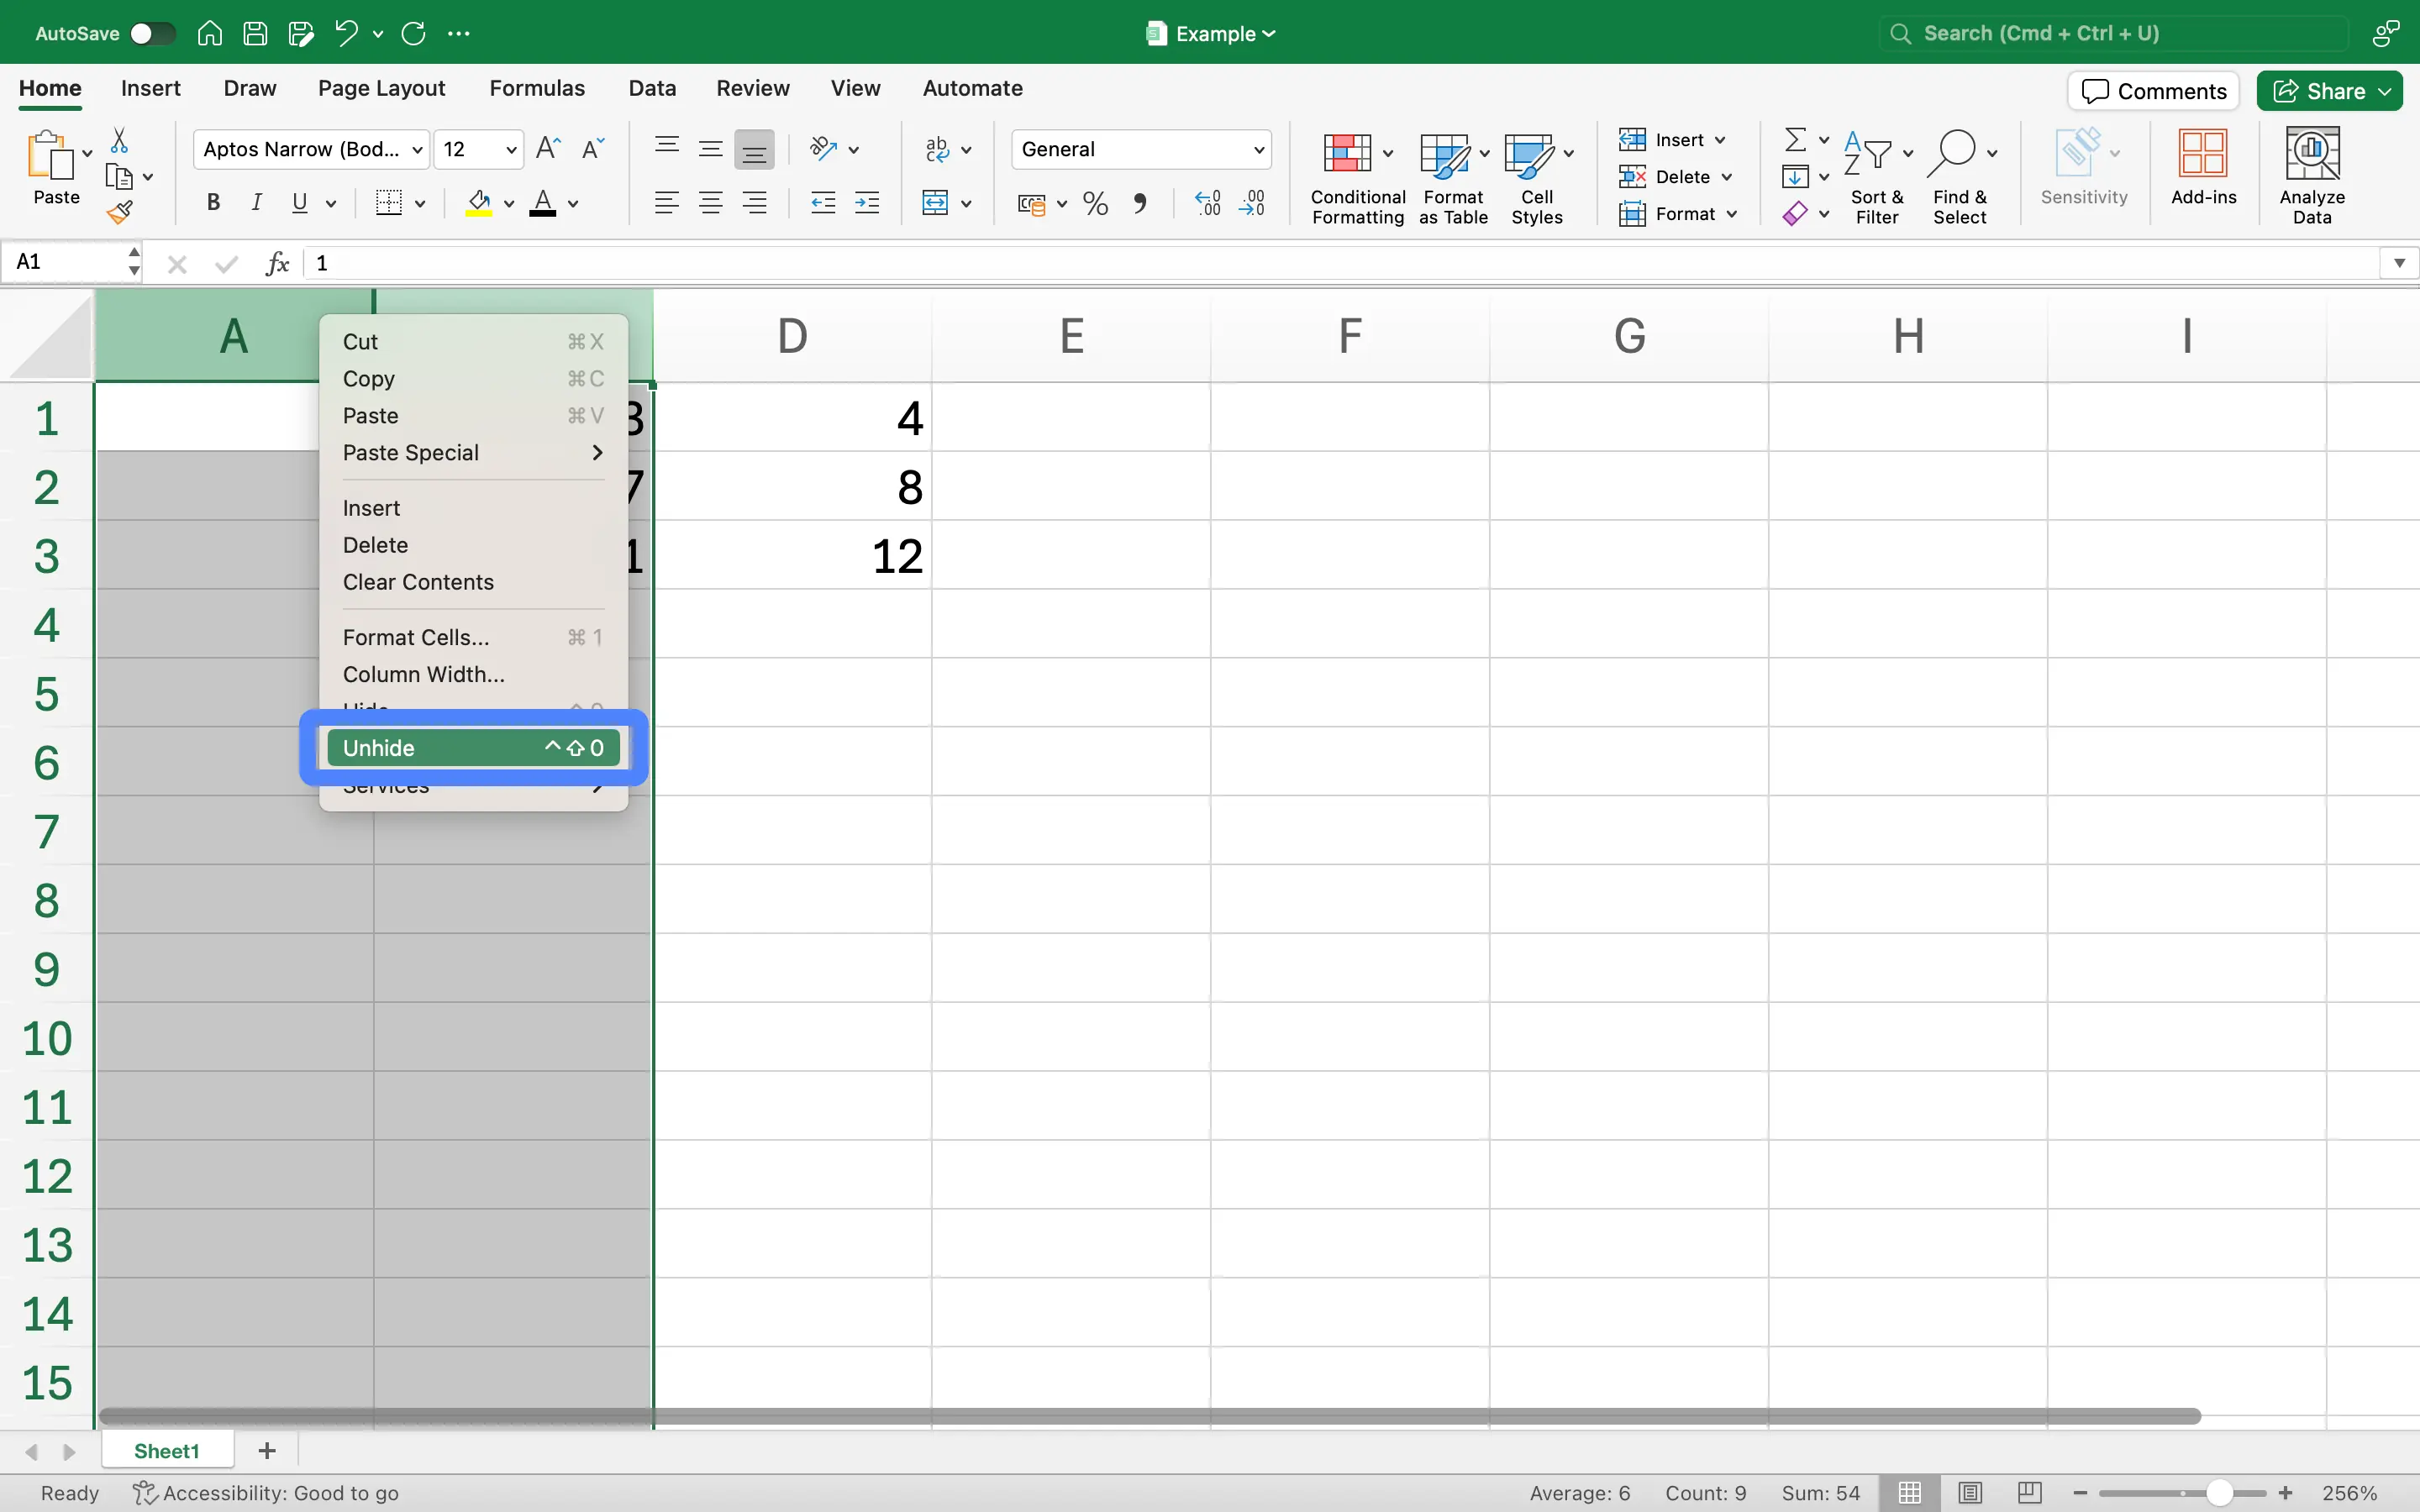Choose Unhide in the context menu
Screen dimensions: 2420x1512
click(473, 747)
